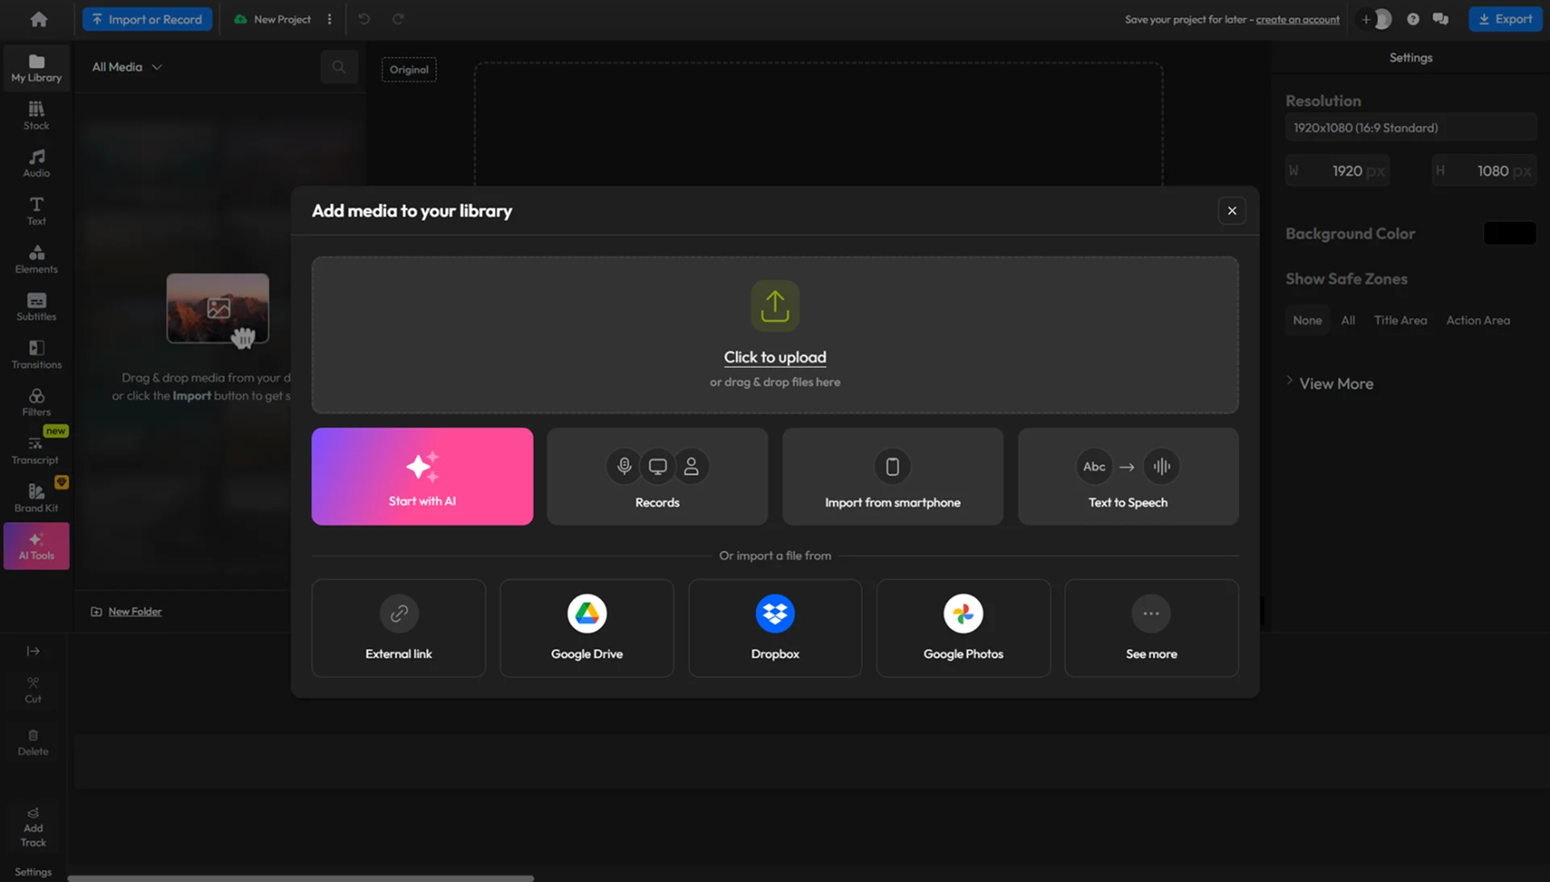
Task: Enable the Action Area safe zone
Action: click(x=1478, y=320)
